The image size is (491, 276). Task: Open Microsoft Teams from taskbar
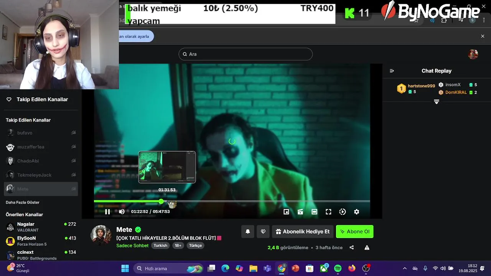coord(267,268)
